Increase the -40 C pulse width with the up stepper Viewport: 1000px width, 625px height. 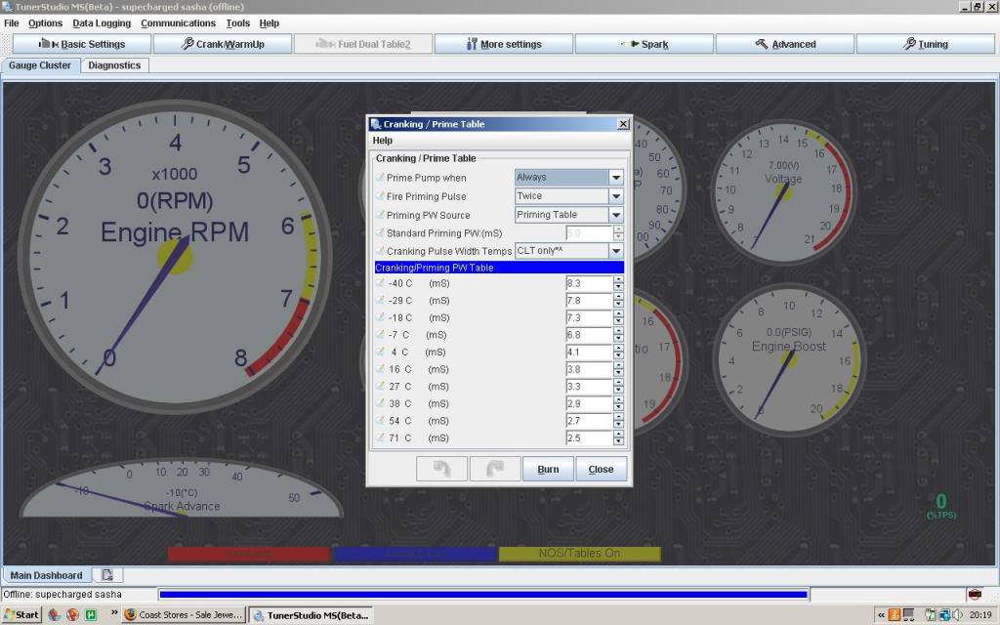click(x=618, y=279)
